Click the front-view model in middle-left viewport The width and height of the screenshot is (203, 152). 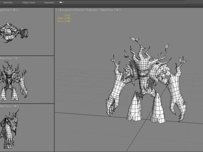tap(14, 81)
